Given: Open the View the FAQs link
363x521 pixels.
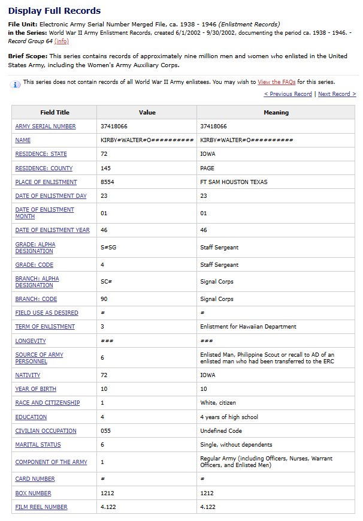Looking at the screenshot, I should (276, 82).
